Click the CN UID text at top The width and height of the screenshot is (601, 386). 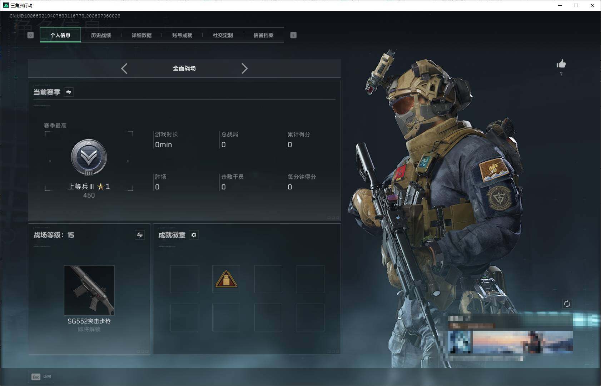(65, 16)
